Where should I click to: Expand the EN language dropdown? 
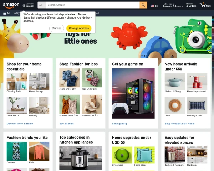[x=157, y=6]
